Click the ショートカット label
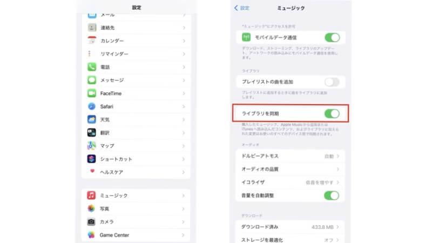The image size is (432, 243). (116, 159)
